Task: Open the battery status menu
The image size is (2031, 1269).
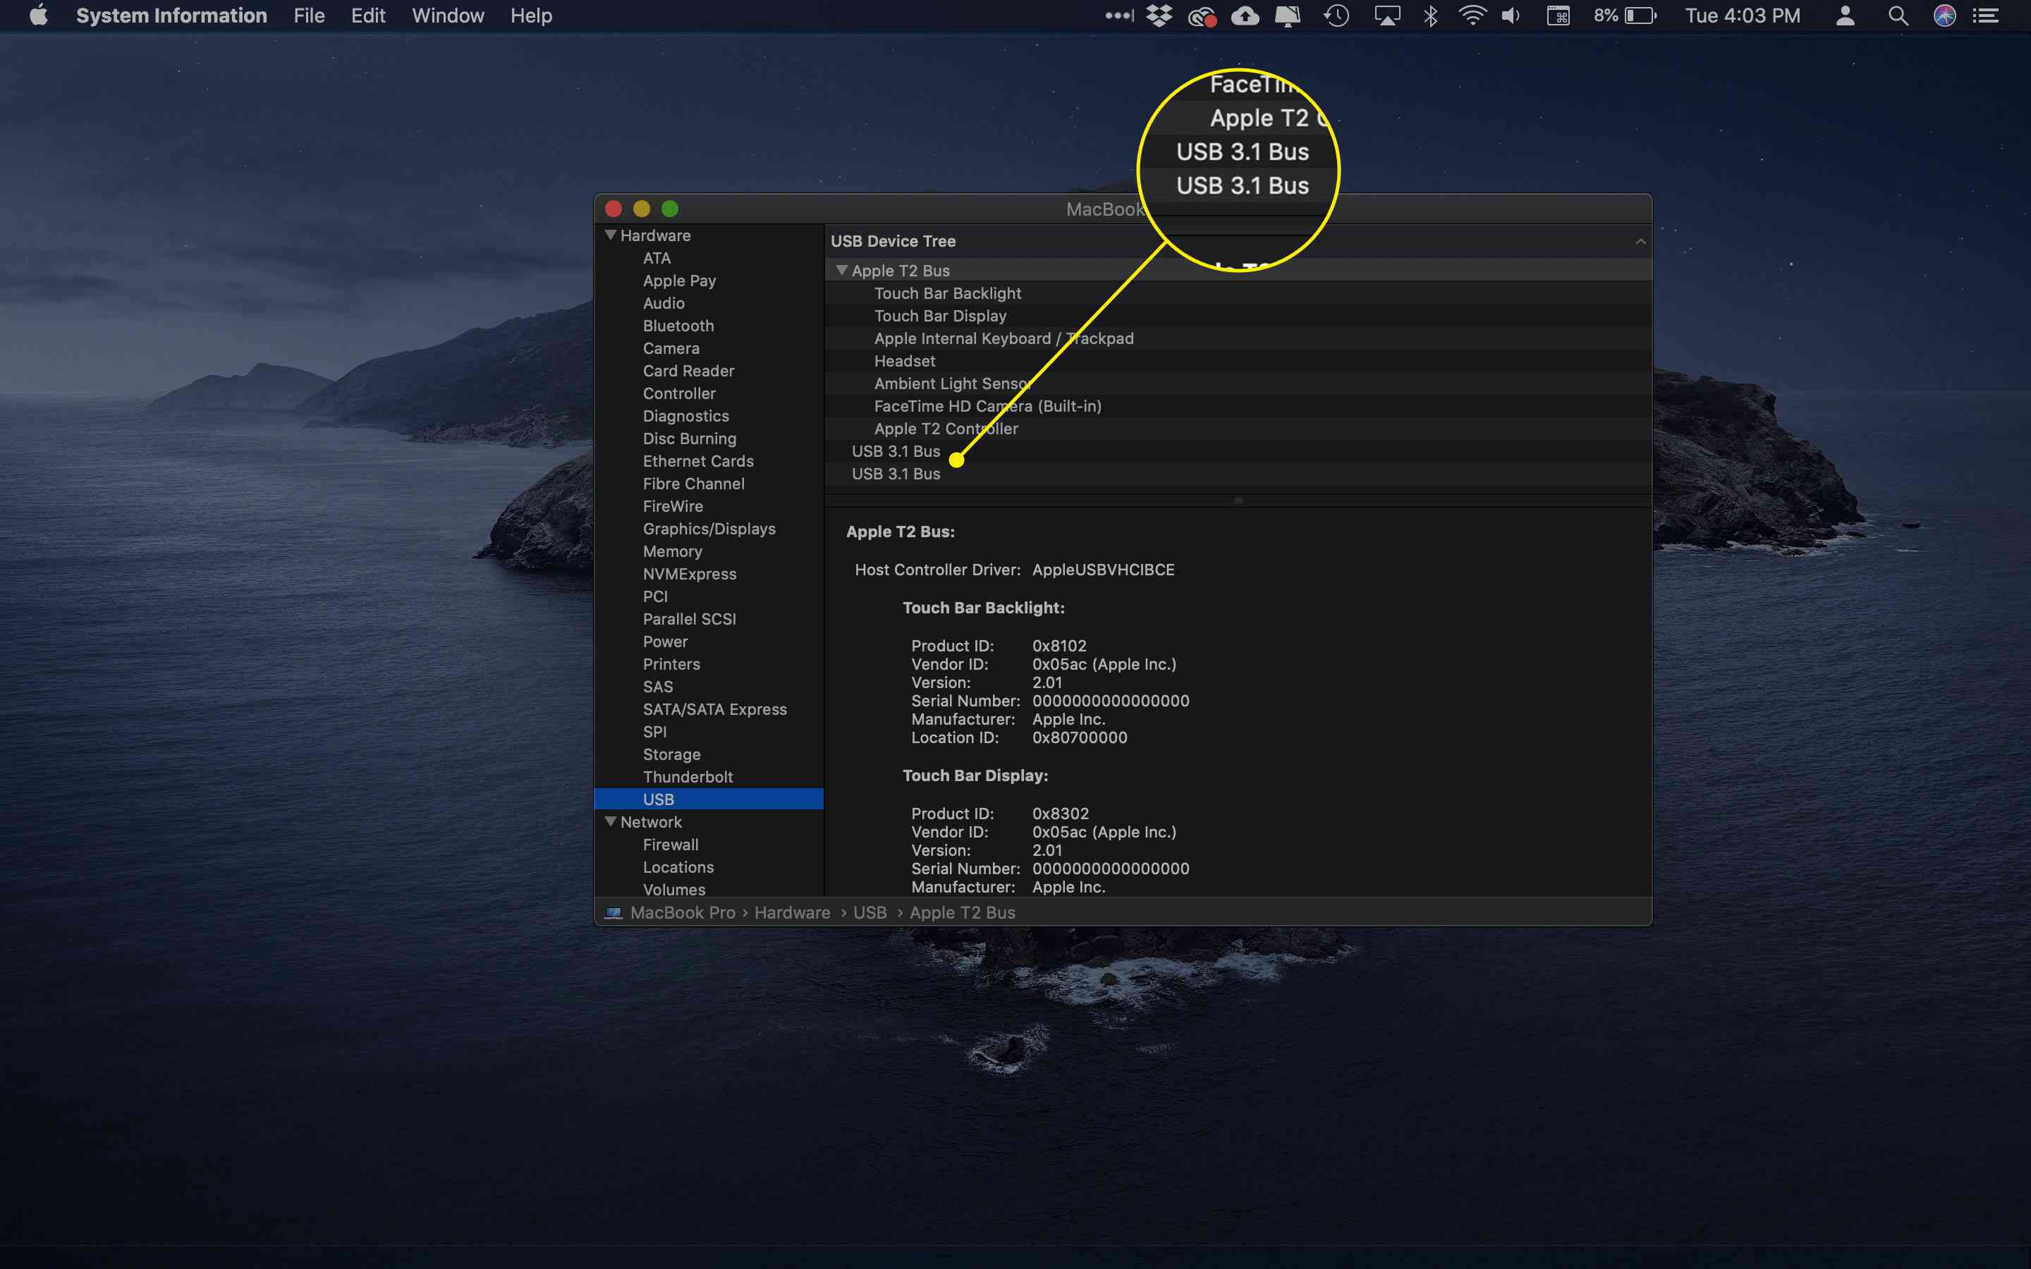Action: point(1625,16)
